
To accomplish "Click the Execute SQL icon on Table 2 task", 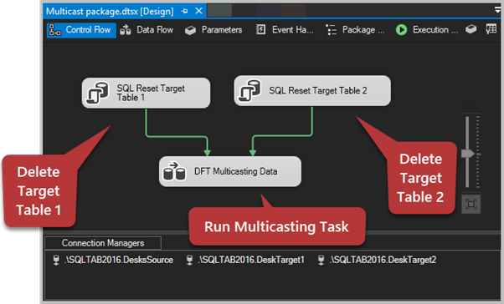I will (249, 91).
